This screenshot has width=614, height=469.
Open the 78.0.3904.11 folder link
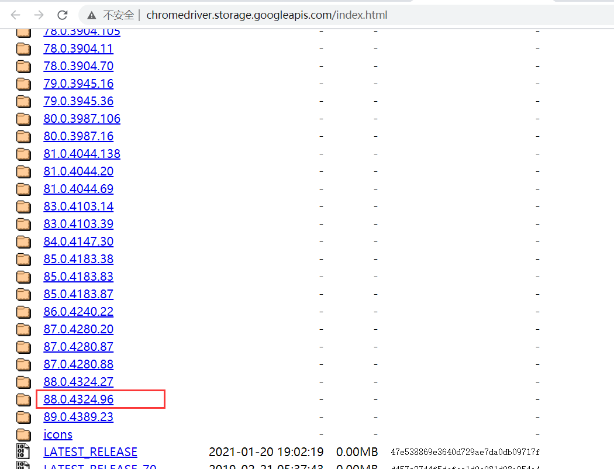click(78, 49)
